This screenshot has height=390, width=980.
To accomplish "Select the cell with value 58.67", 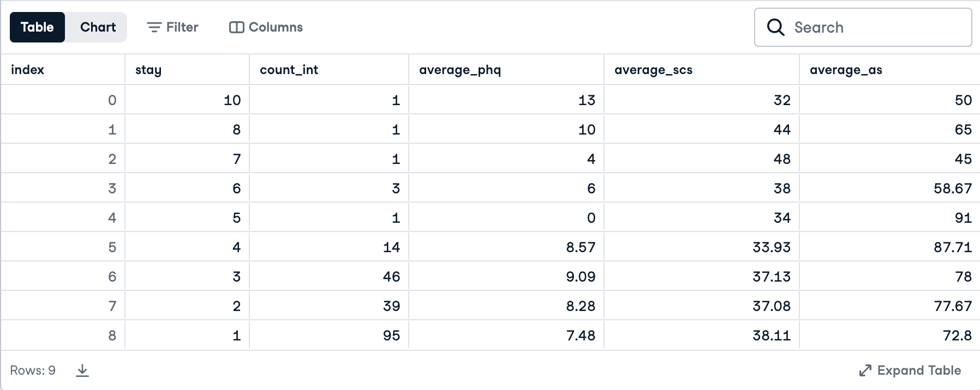I will click(889, 188).
